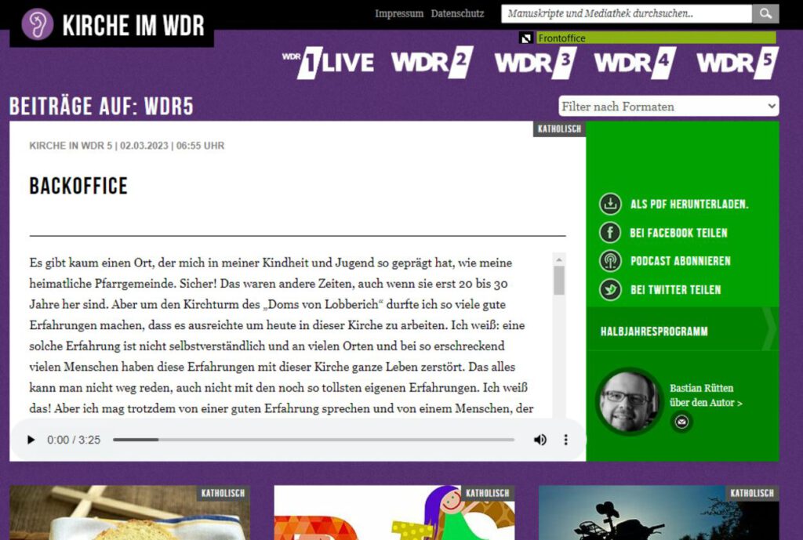
Task: Click the small icon beside Frontoffice
Action: point(526,38)
